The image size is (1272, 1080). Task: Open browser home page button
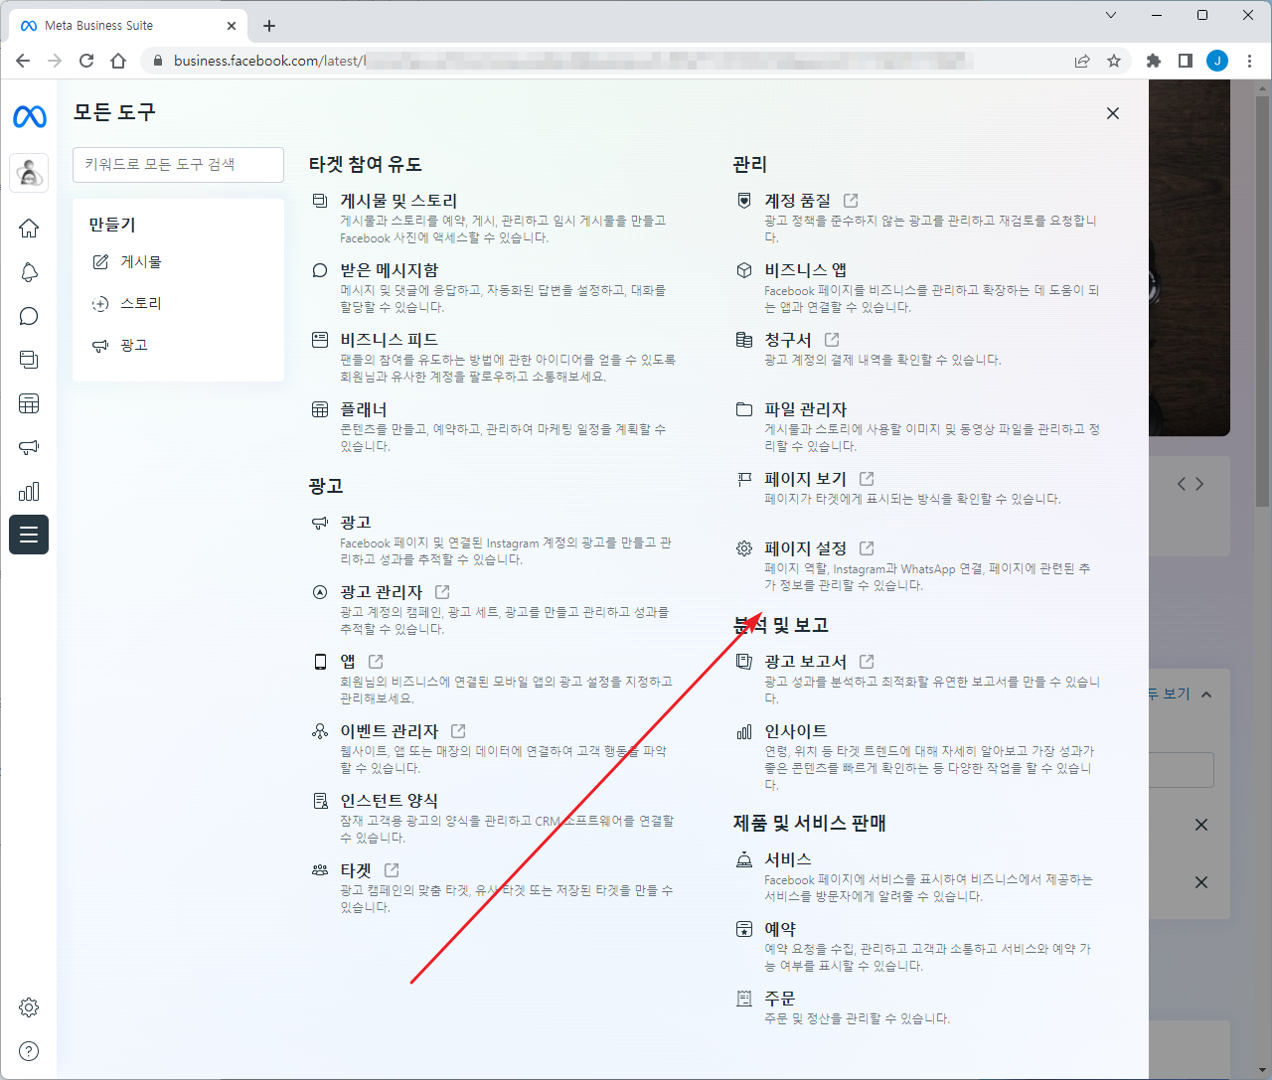[x=118, y=61]
